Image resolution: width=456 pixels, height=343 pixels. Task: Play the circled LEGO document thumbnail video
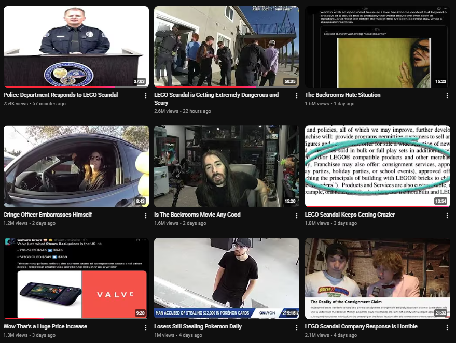tap(378, 166)
